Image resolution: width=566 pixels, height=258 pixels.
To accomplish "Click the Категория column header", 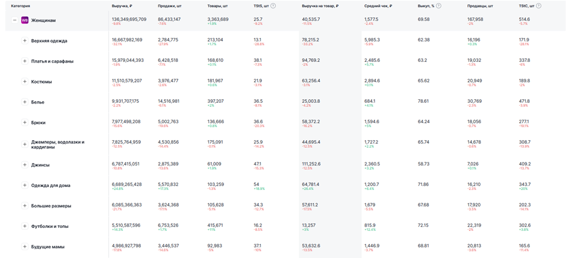I will (x=20, y=6).
